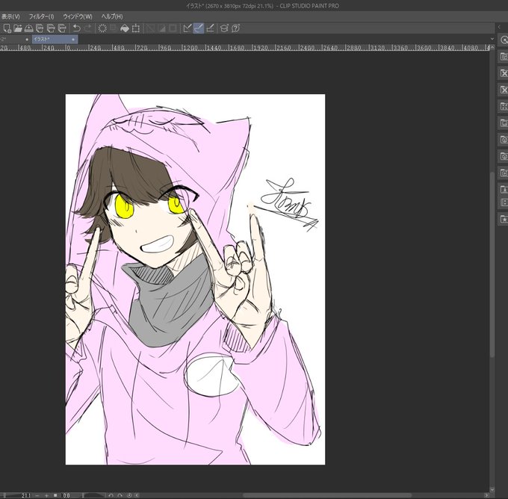Click the material search magnifier icon

tap(504, 40)
